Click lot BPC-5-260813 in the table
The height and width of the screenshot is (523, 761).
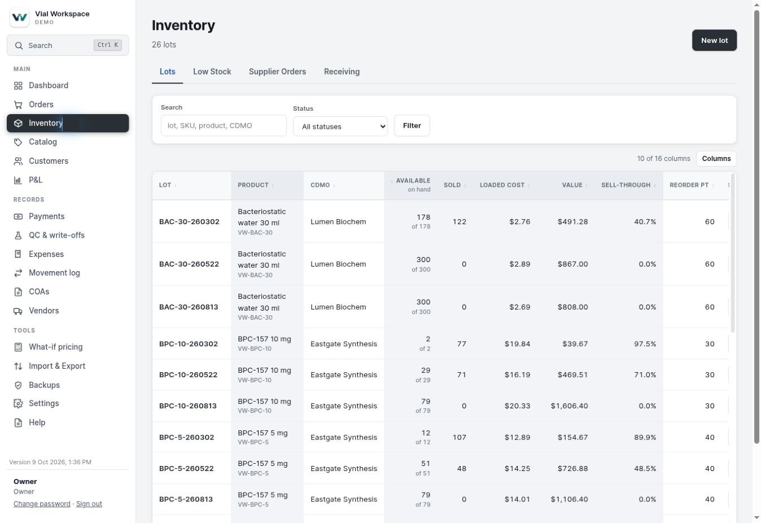[186, 499]
